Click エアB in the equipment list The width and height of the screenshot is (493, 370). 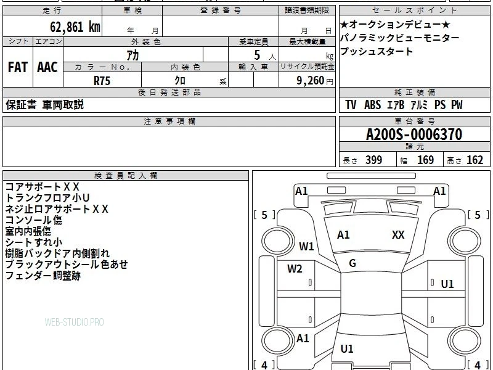click(396, 105)
